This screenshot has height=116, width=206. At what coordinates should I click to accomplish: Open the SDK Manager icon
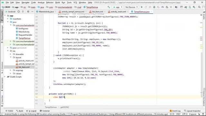point(194,7)
